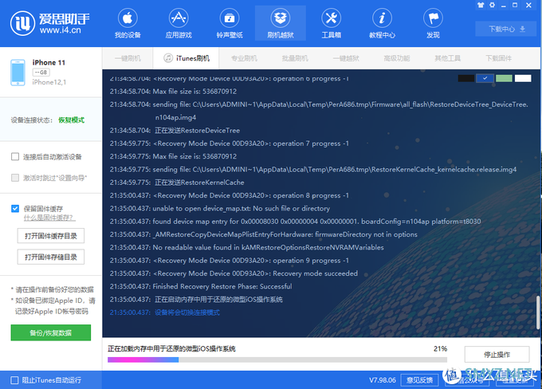Uncheck 保留固件缓存 checkbox

[15, 209]
